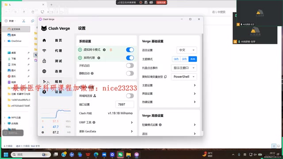The width and height of the screenshot is (283, 159).
Task: Expand the 主题设置 row arrow
Action: [195, 85]
